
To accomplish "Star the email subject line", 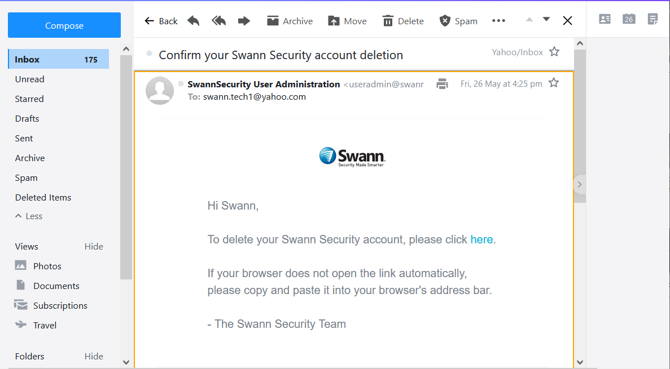I will 554,52.
